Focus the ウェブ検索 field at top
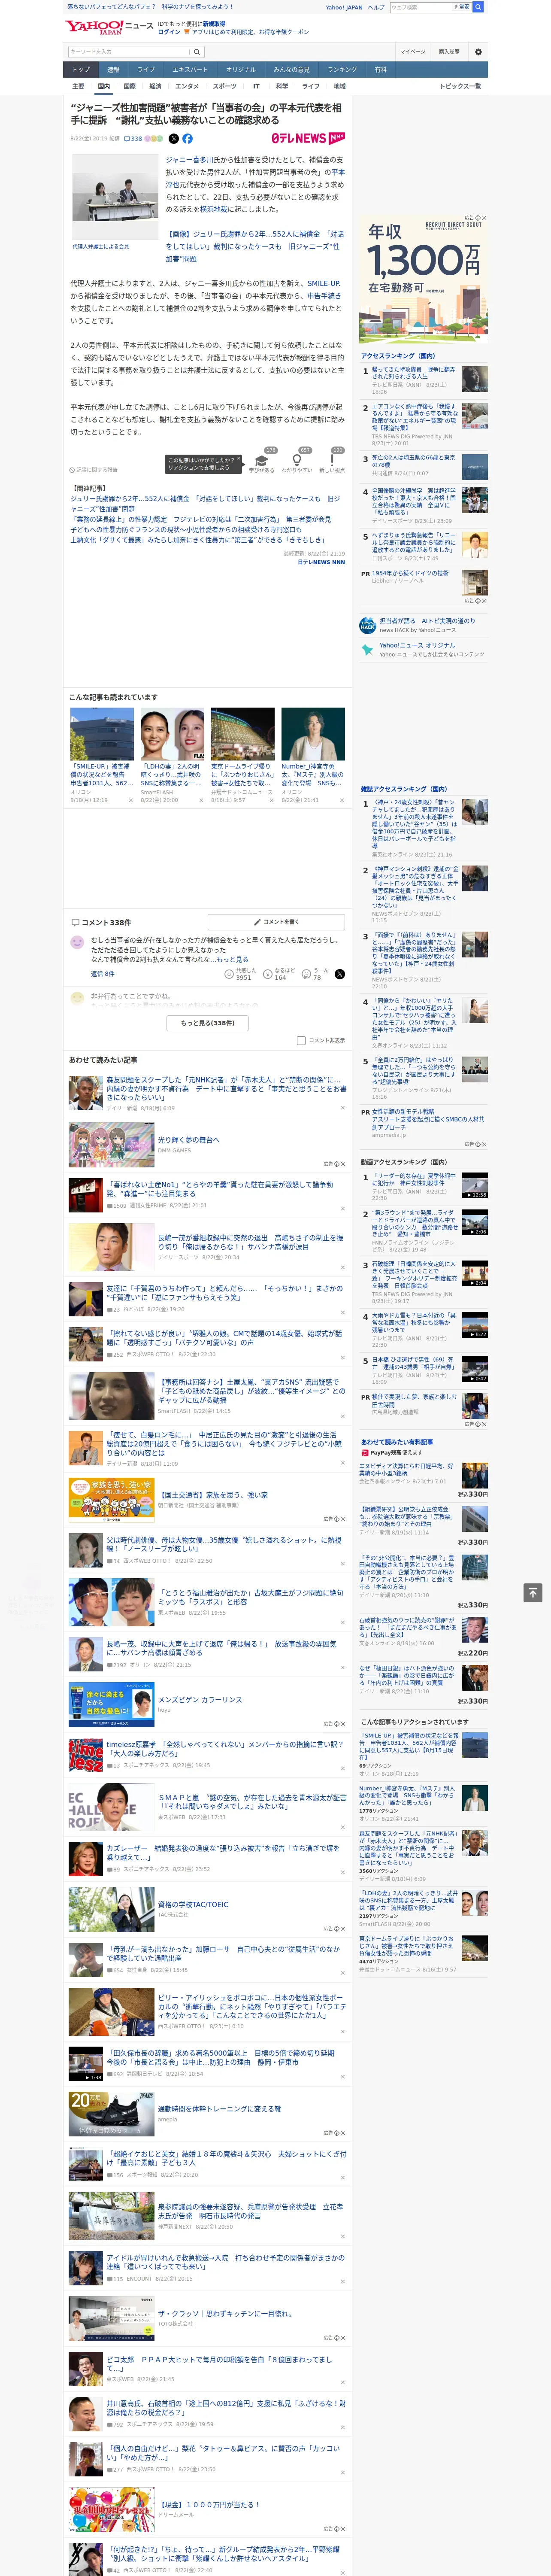The image size is (551, 2576). [420, 7]
